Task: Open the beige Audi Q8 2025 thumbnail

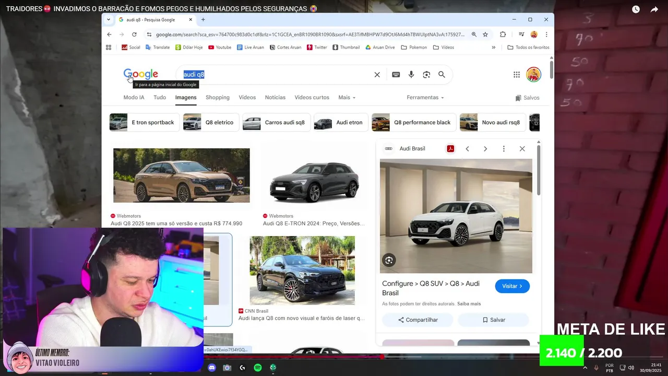Action: (181, 175)
